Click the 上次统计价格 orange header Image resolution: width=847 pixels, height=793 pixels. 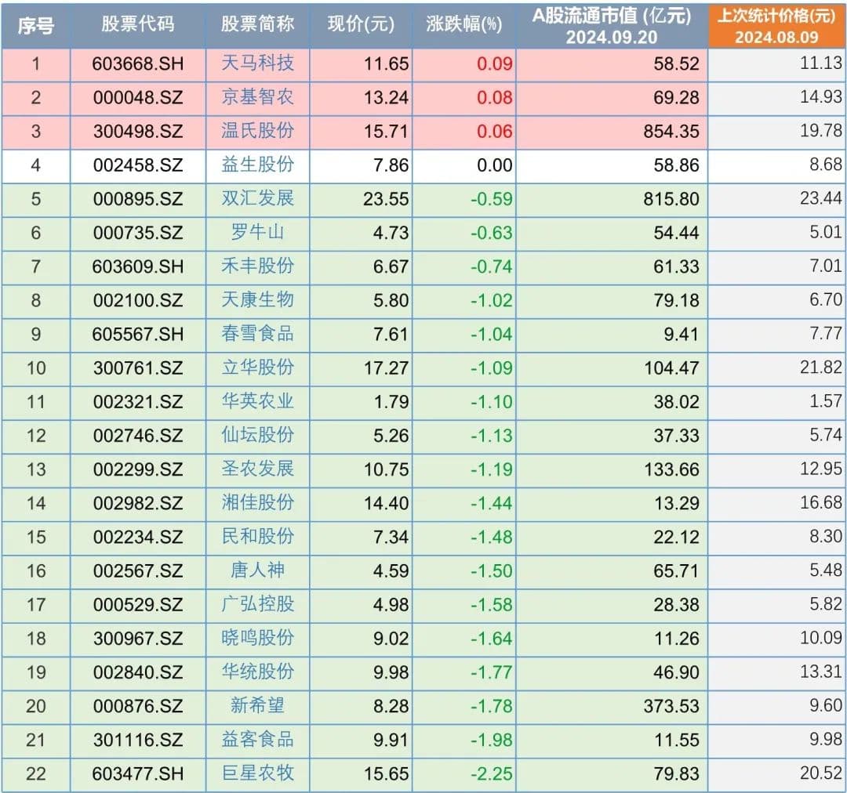(776, 26)
